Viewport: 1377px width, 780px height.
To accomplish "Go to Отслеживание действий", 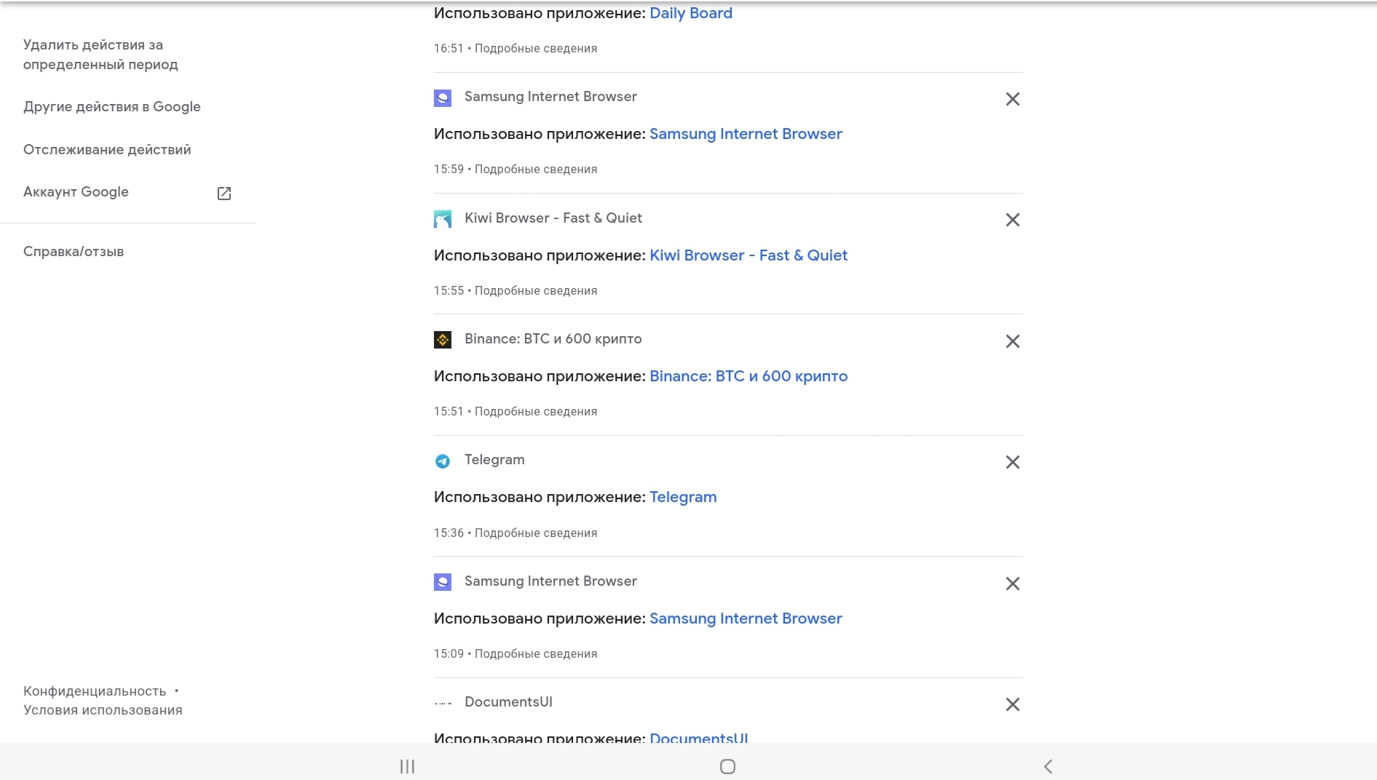I will tap(107, 149).
